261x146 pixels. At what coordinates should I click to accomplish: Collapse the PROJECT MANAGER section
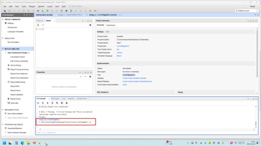tap(3, 20)
